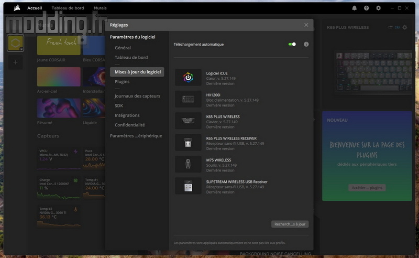Viewport: 419px width, 258px height.
Task: Expand Paramètres du périphérique section
Action: click(136, 136)
